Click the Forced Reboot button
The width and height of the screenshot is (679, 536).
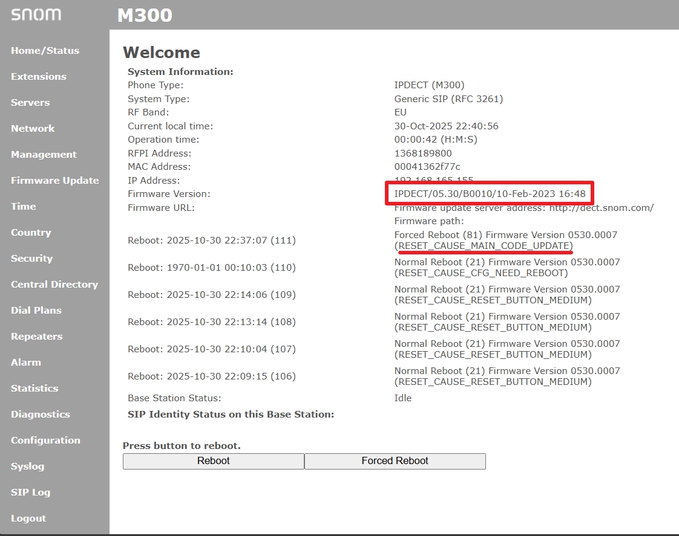coord(395,461)
